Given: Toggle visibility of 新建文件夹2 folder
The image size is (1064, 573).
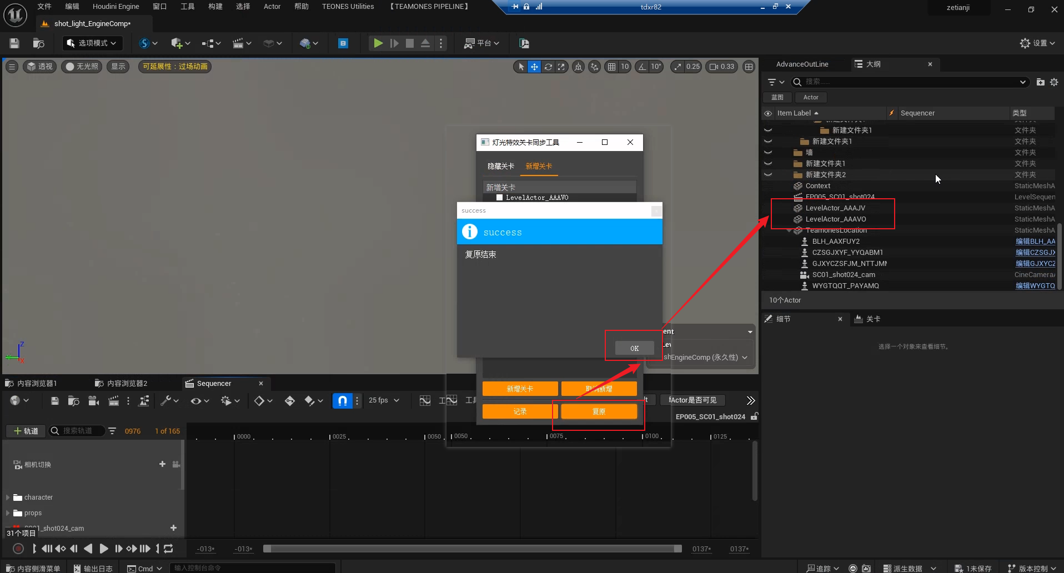Looking at the screenshot, I should (x=768, y=175).
